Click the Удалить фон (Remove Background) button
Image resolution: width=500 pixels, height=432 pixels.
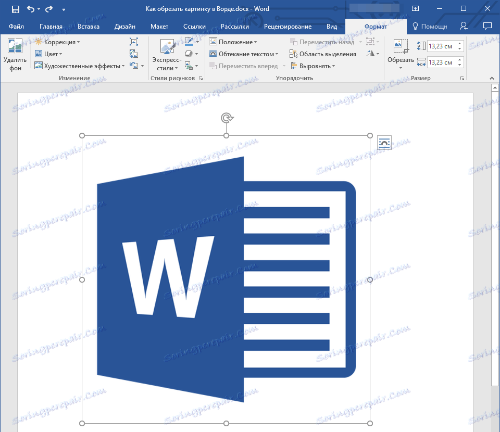pyautogui.click(x=15, y=55)
